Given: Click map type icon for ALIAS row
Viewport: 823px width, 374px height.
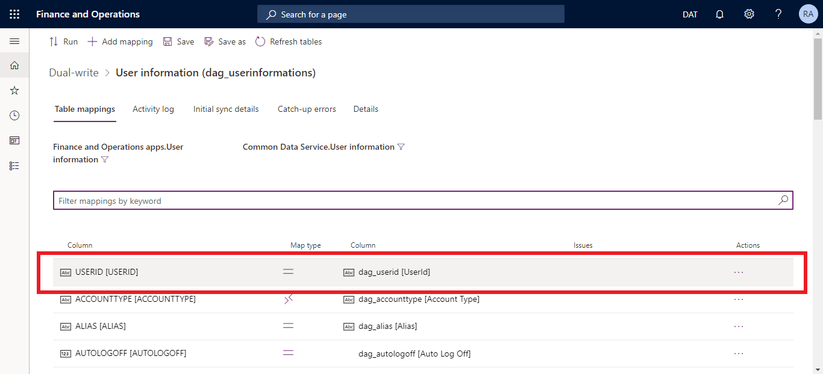Looking at the screenshot, I should [x=289, y=326].
